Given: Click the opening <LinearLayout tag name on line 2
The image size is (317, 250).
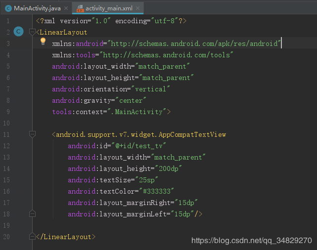Looking at the screenshot, I should click(63, 32).
